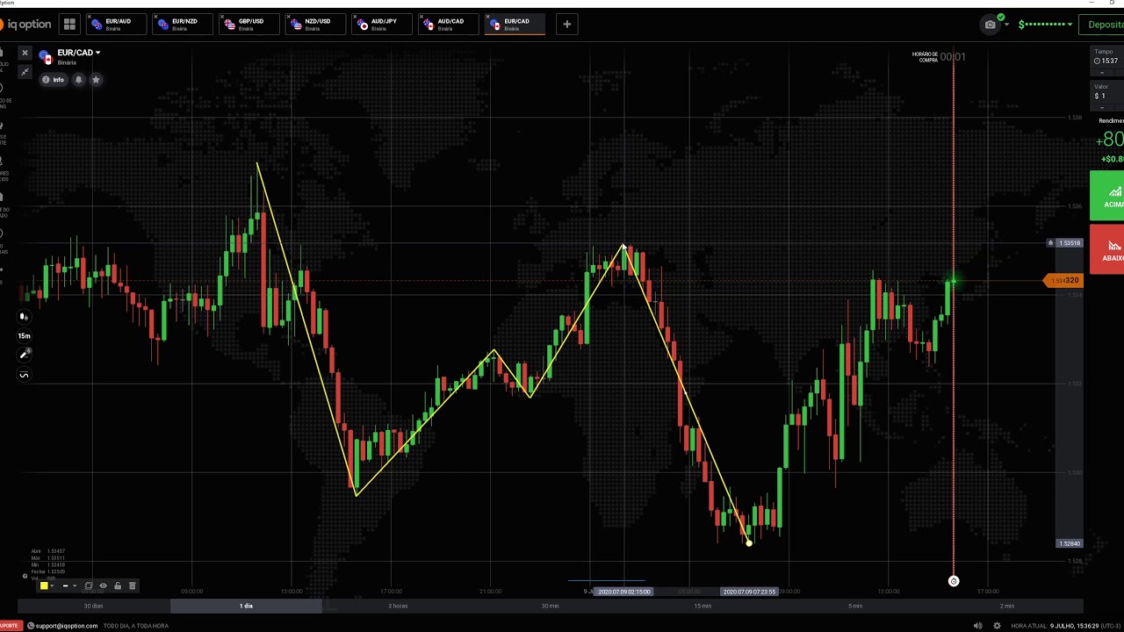Select the 1 dia time range

point(246,606)
